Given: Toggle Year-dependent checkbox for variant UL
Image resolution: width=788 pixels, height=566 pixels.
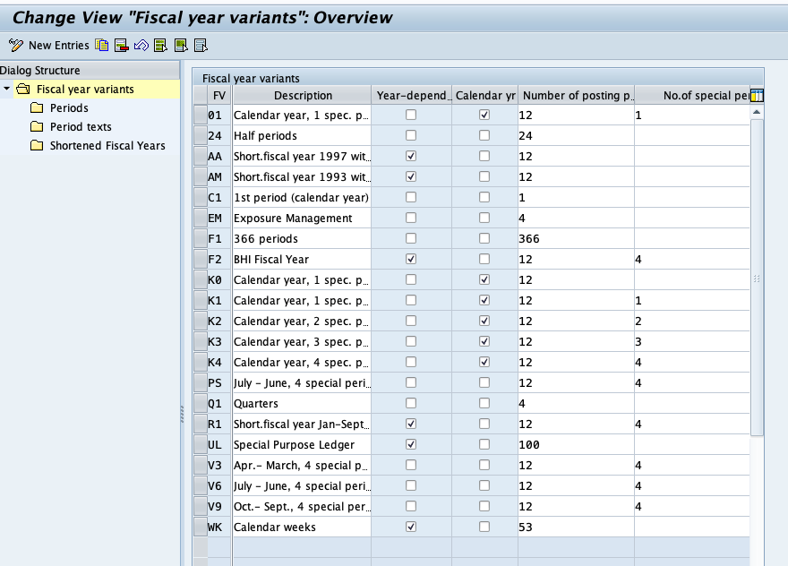Looking at the screenshot, I should click(411, 444).
